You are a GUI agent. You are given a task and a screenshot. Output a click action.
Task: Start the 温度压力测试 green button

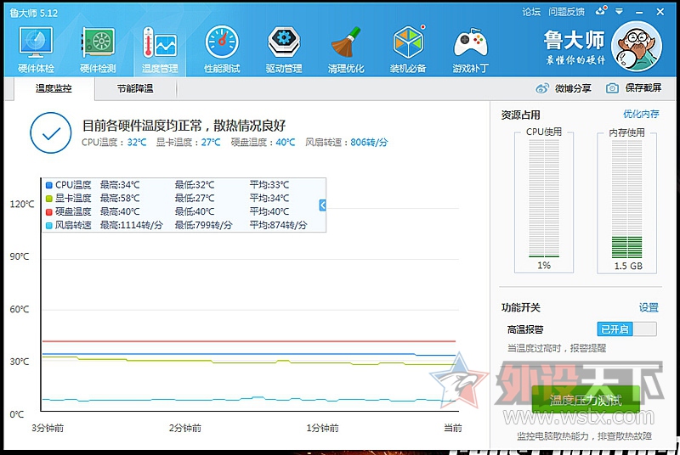586,400
